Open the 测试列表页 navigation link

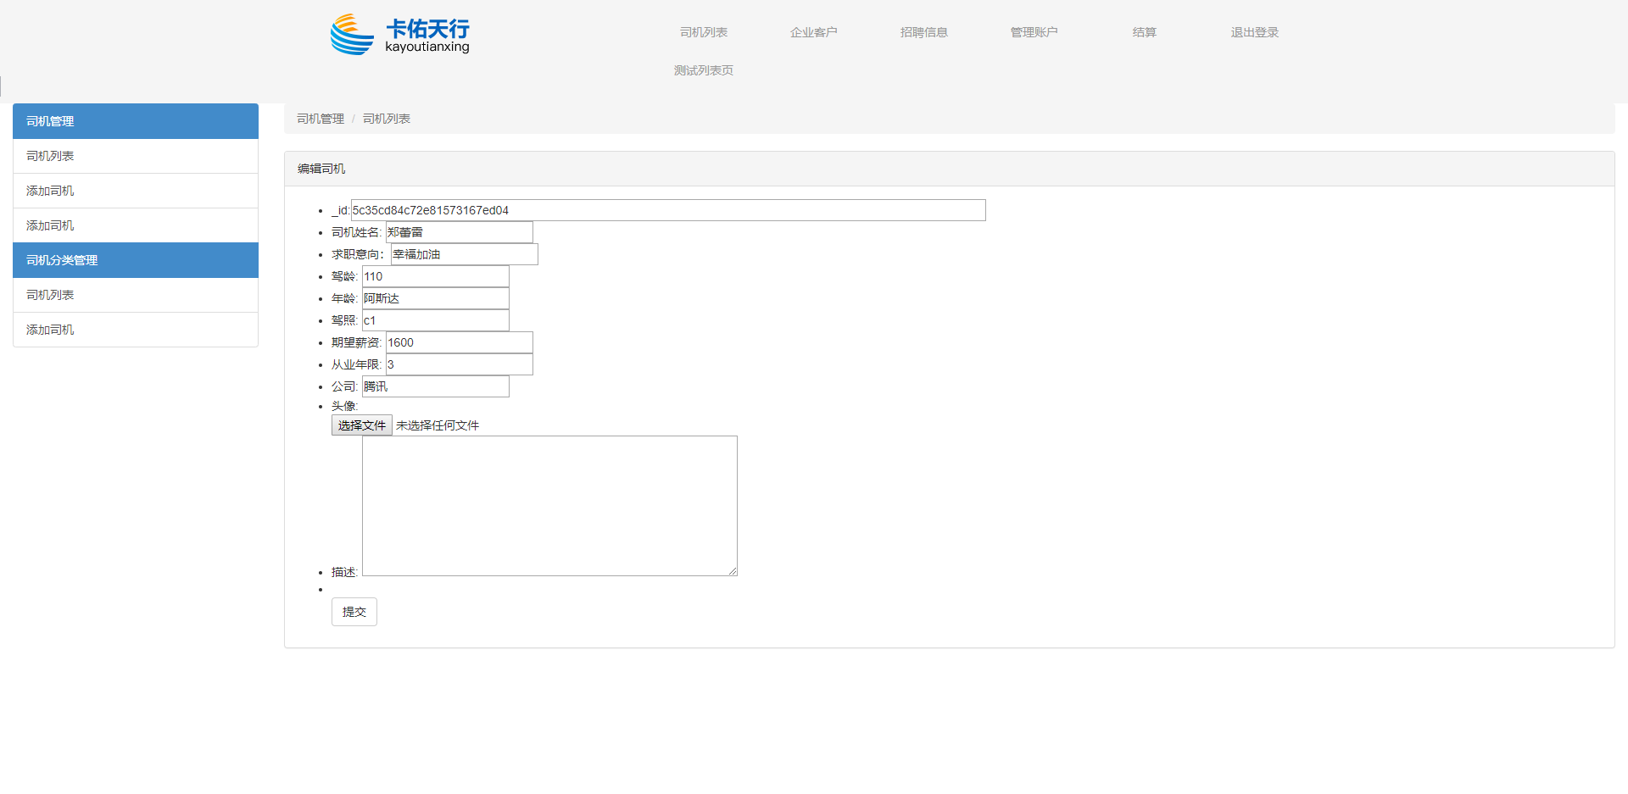(703, 70)
